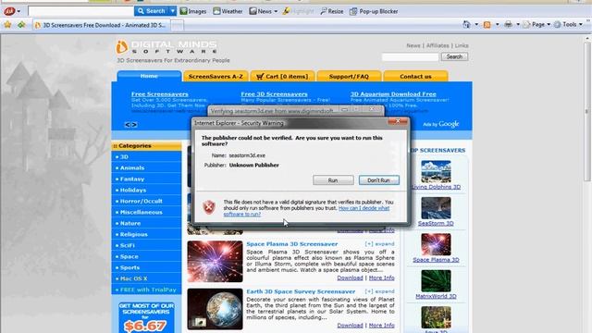Screen dimensions: 592x333
Task: Close the Security Warning dialog
Action: (398, 121)
